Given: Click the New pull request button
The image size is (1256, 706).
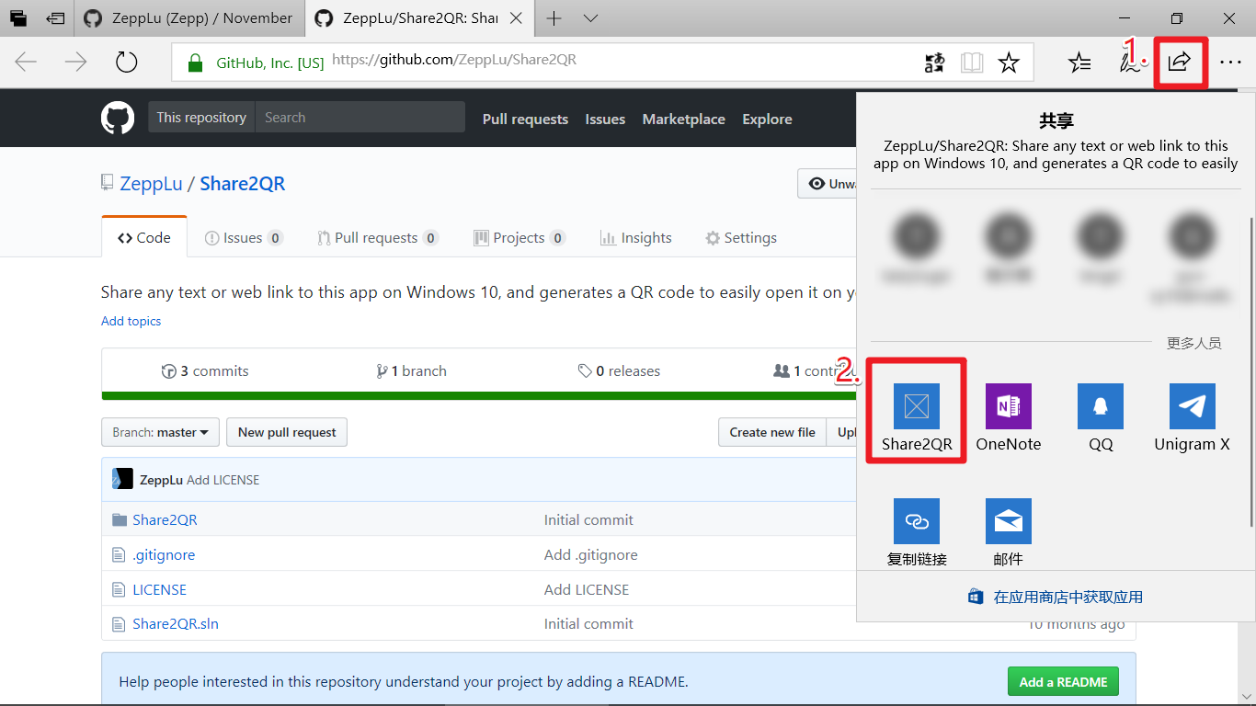Looking at the screenshot, I should point(288,432).
